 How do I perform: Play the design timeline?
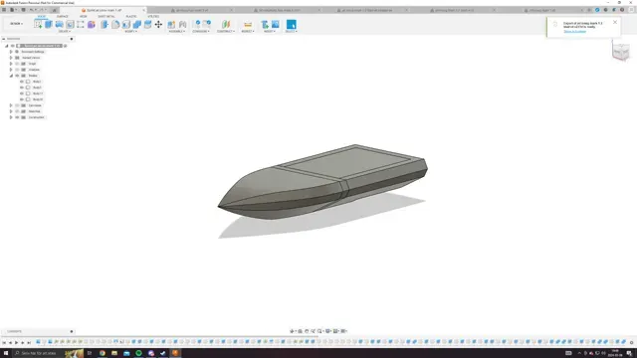(x=16, y=342)
